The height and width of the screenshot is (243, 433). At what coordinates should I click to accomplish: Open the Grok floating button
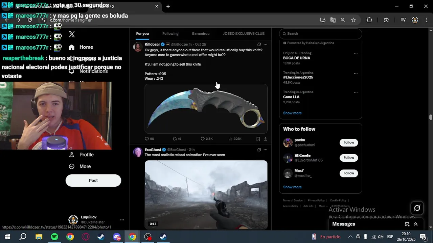pyautogui.click(x=417, y=208)
